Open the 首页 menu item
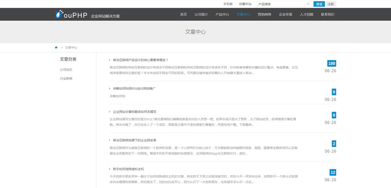The image size is (391, 188). tap(184, 14)
